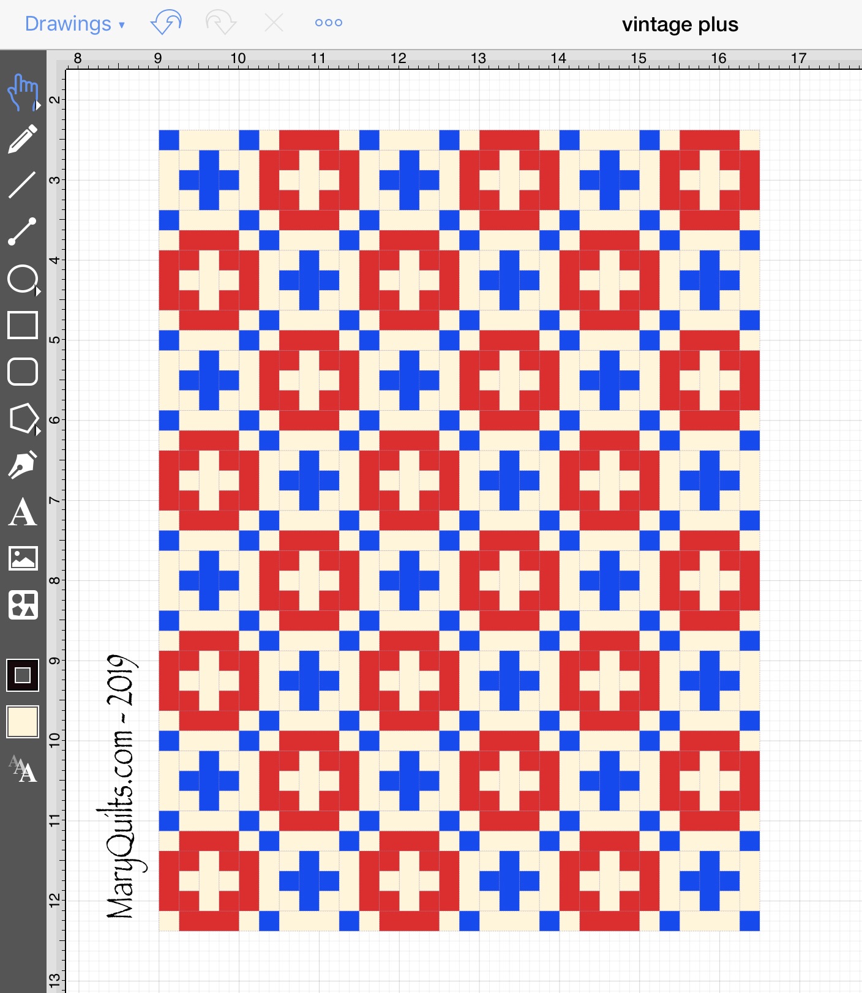Open the cream fill color swatch

(23, 721)
